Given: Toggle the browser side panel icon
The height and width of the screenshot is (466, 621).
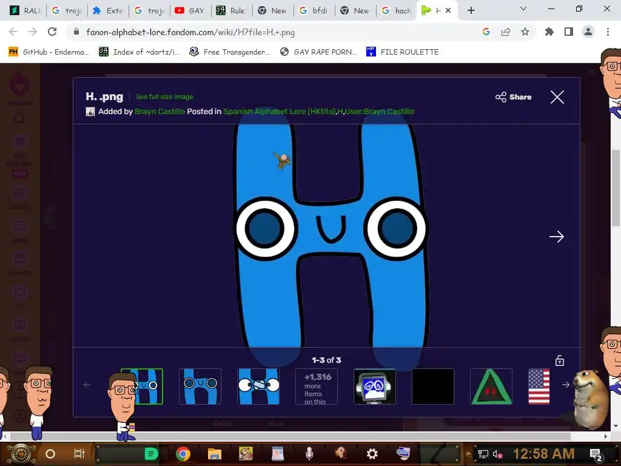Looking at the screenshot, I should pyautogui.click(x=569, y=32).
